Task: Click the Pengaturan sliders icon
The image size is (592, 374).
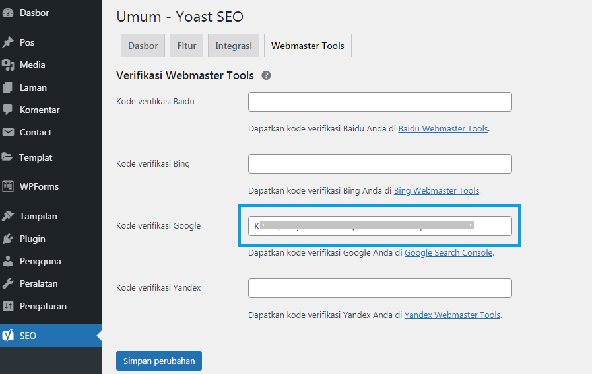Action: point(7,306)
